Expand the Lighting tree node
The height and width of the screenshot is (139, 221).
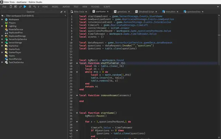point(2,26)
